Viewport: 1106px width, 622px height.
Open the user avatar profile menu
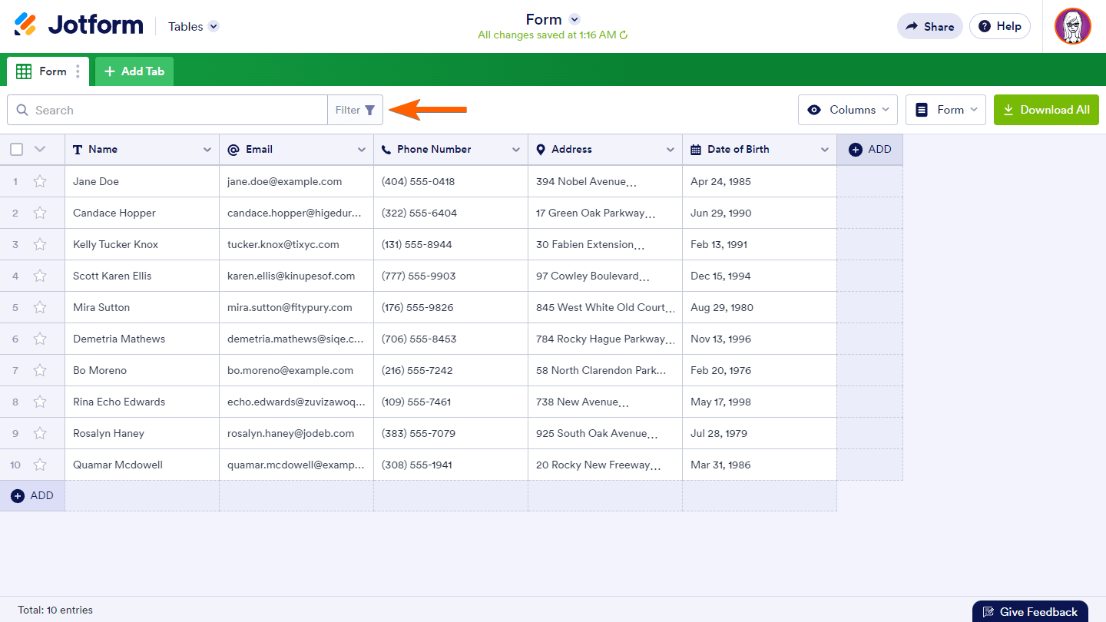click(1072, 26)
